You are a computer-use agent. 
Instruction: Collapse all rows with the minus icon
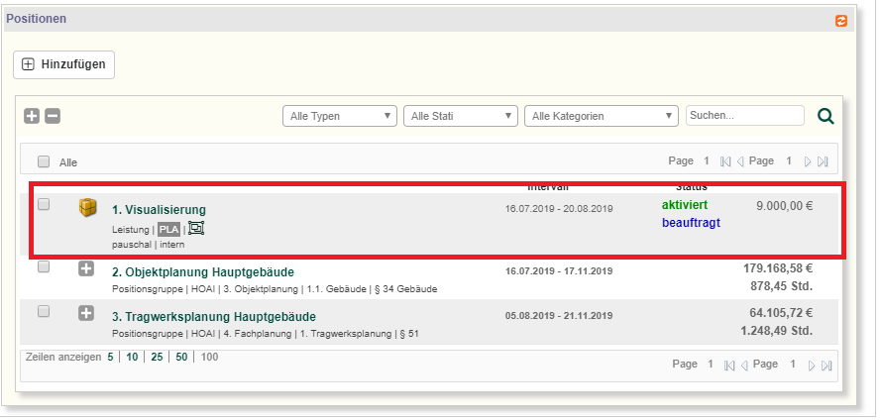click(53, 116)
